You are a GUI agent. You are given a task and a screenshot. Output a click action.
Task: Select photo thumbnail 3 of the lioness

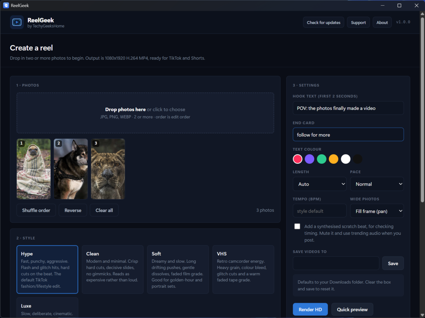click(108, 169)
